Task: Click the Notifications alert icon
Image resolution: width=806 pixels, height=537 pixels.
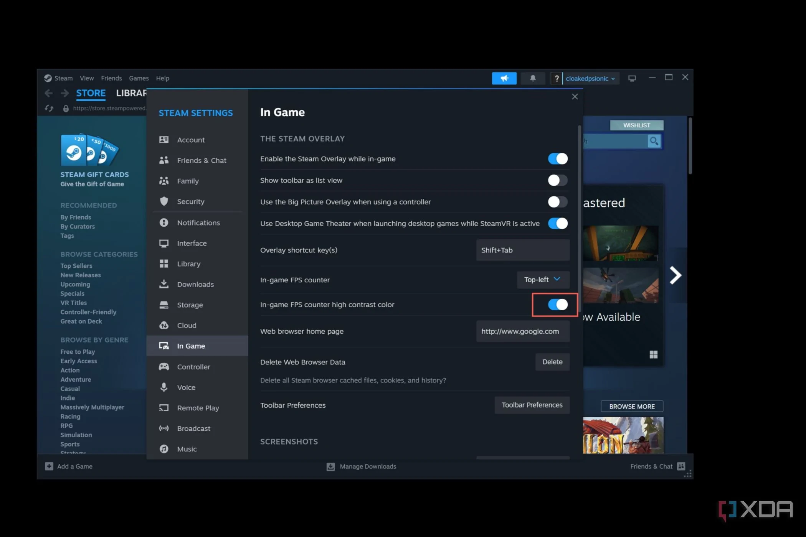Action: pyautogui.click(x=164, y=222)
